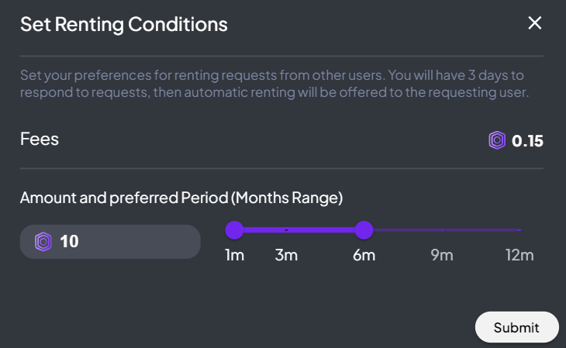Click the 9m tick on the slider track
The height and width of the screenshot is (348, 566).
(442, 230)
